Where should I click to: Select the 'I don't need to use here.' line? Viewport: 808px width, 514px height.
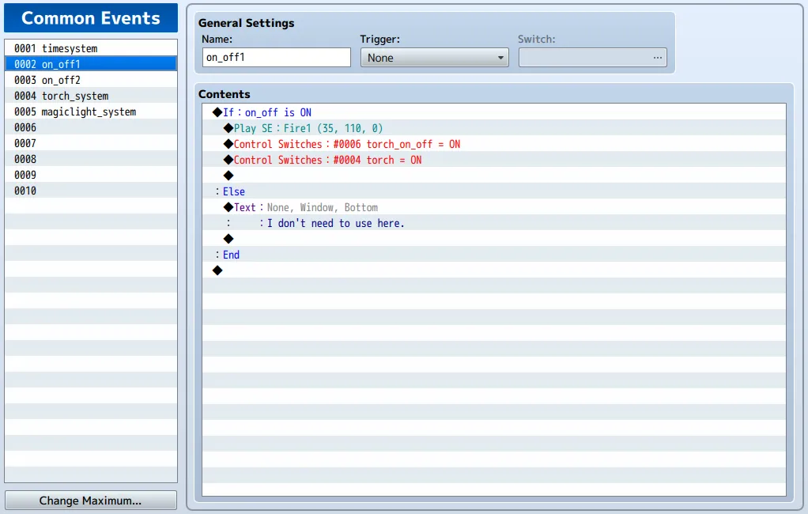click(493, 223)
